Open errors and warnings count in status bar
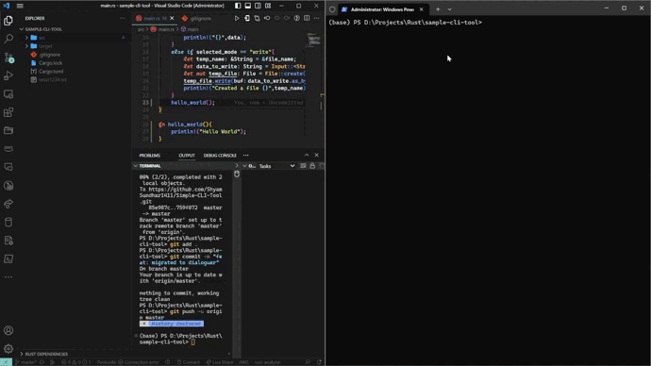The image size is (651, 366). pyautogui.click(x=76, y=362)
